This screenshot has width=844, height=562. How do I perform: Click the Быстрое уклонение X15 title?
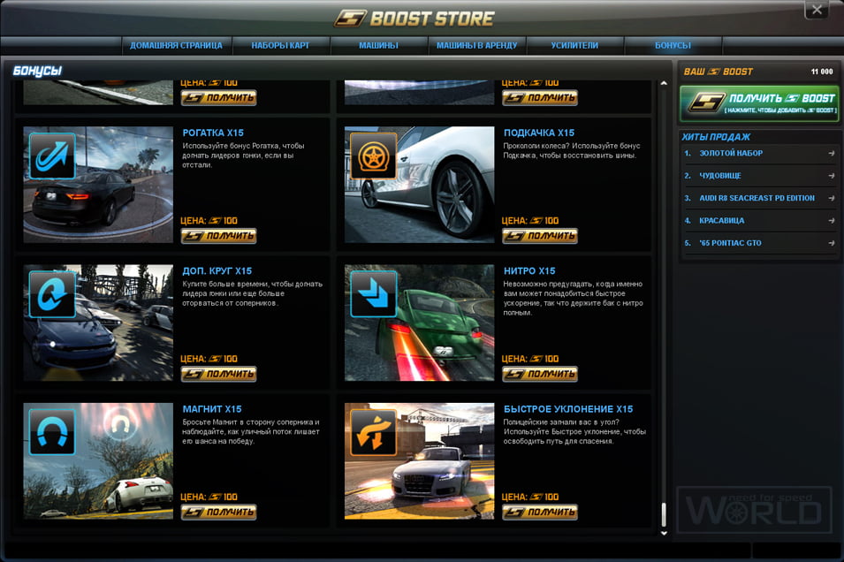click(x=568, y=409)
